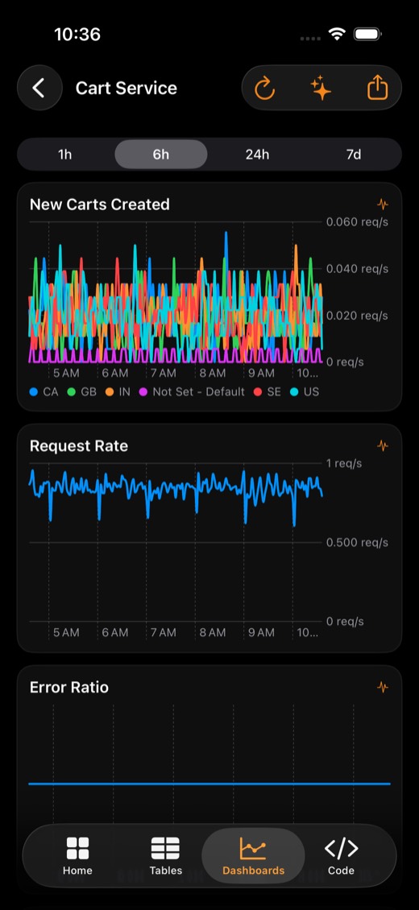
Task: Toggle the CA legend series
Action: point(44,391)
